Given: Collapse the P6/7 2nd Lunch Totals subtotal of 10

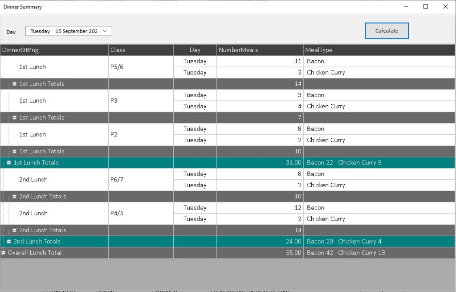Looking at the screenshot, I should 15,197.
